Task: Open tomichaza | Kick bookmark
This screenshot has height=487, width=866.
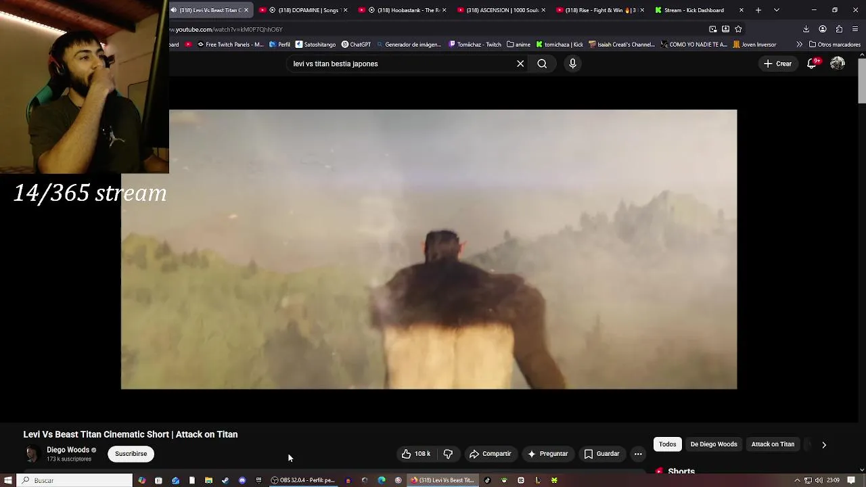Action: point(559,45)
